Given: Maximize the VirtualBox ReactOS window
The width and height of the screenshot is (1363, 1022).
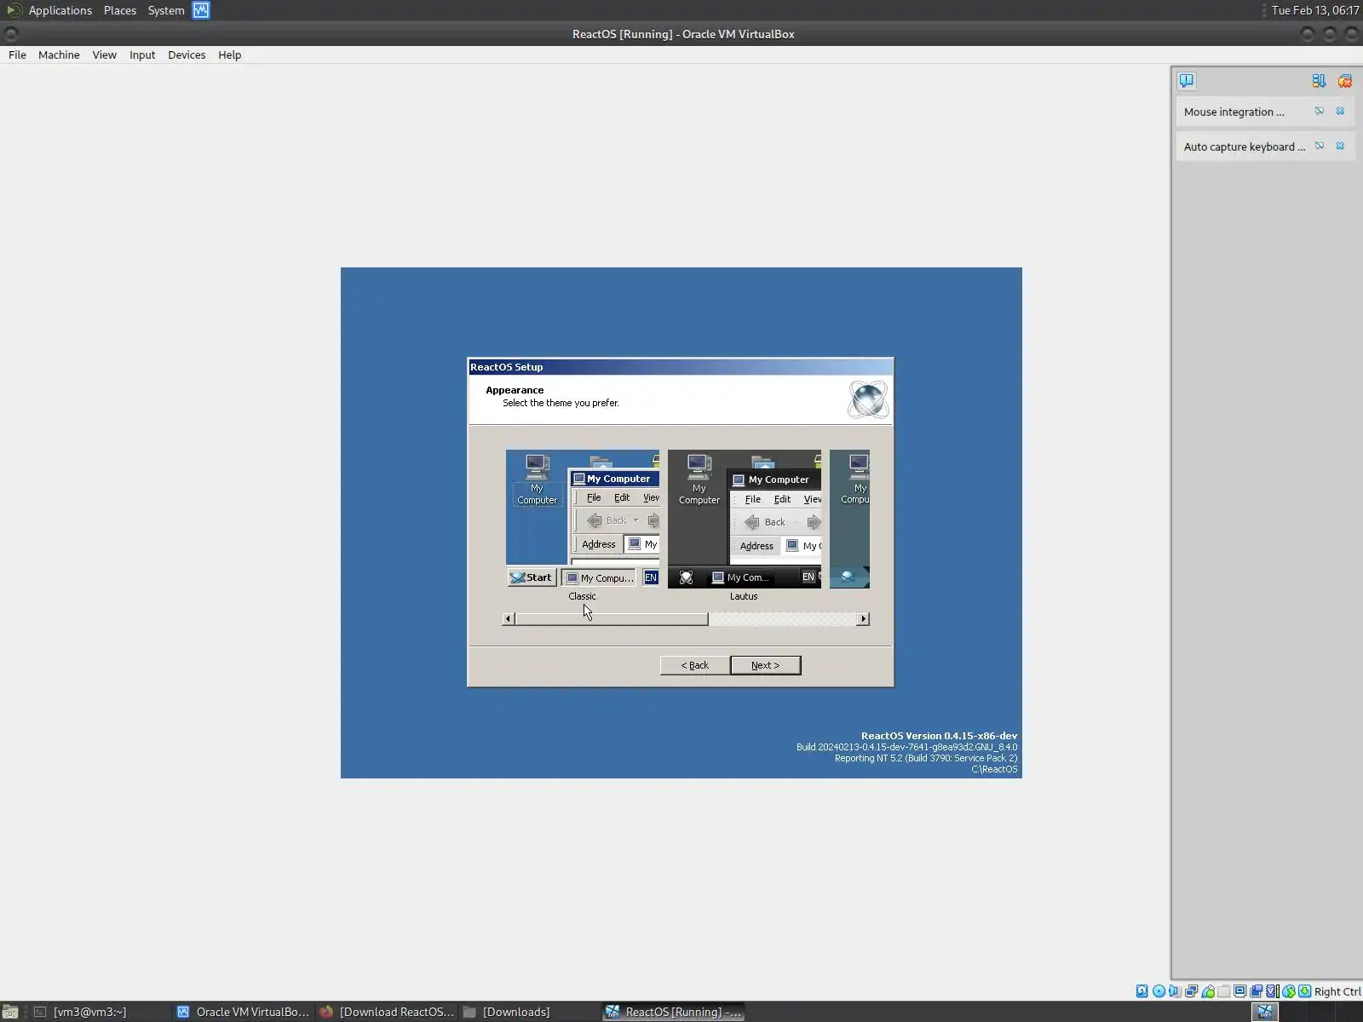Looking at the screenshot, I should tap(1330, 34).
